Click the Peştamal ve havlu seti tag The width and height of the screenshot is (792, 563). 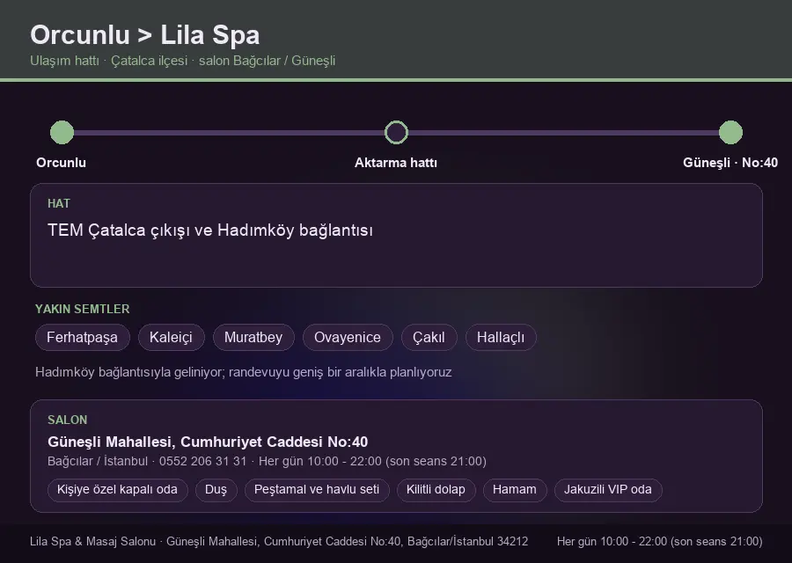(x=317, y=490)
